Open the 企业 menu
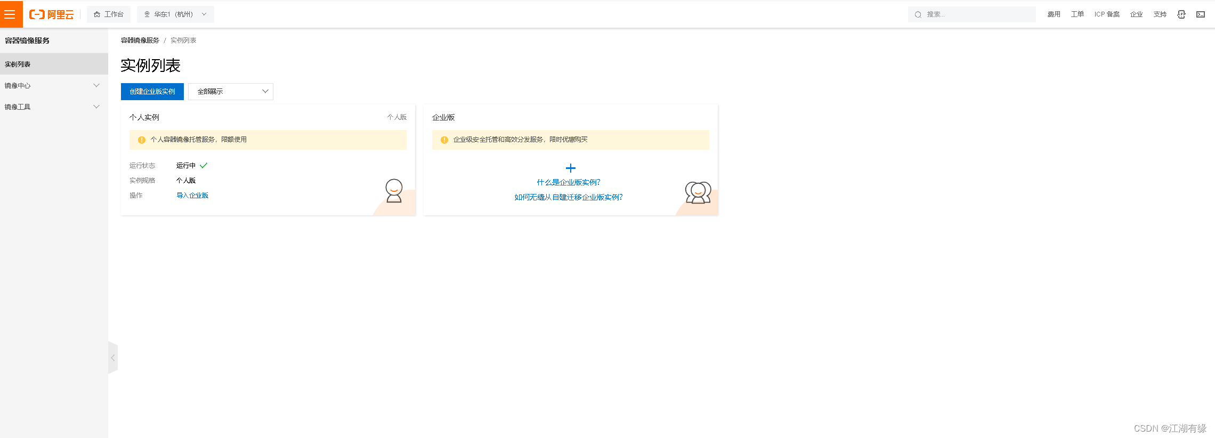 pyautogui.click(x=1136, y=14)
